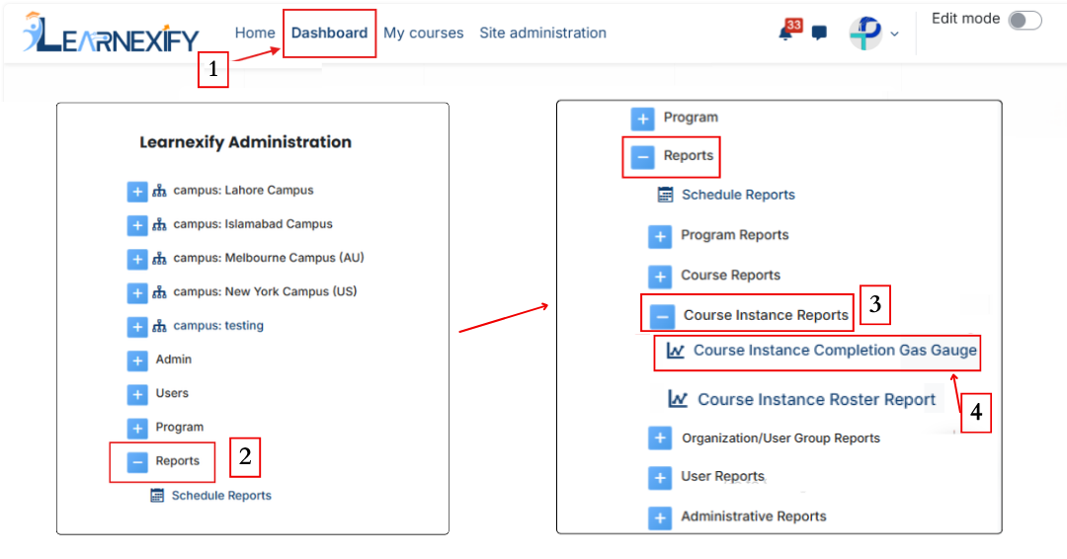Screen dimensions: 1067x559
Task: Select the Course Instance Reports label
Action: coord(766,315)
